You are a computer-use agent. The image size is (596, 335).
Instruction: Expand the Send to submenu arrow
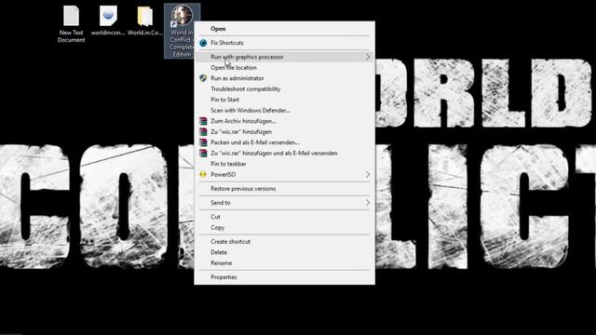click(368, 203)
